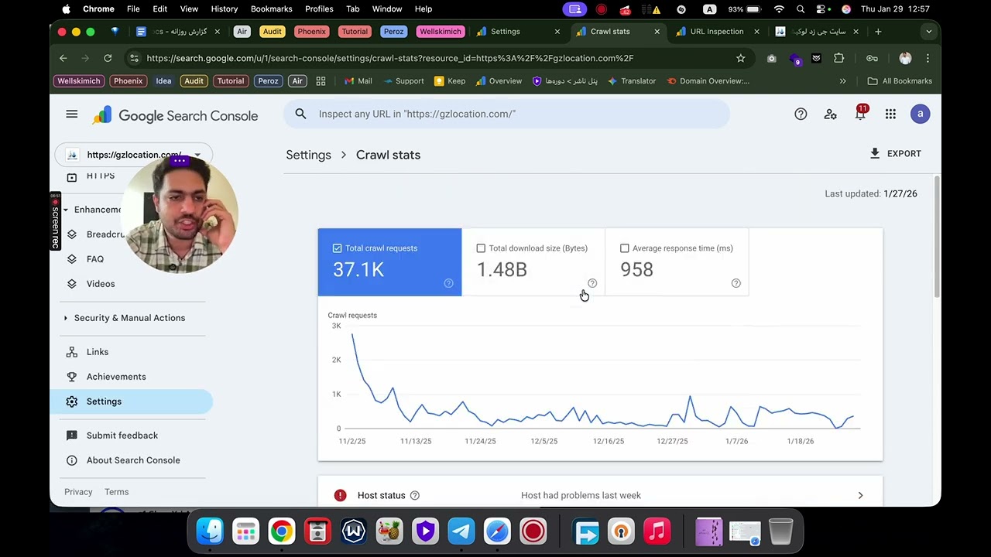The width and height of the screenshot is (991, 557).
Task: Switch to the URL Inspection browser tab
Action: (x=717, y=32)
